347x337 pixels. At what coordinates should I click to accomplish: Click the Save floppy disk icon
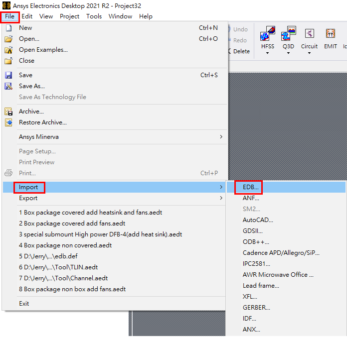(8, 75)
